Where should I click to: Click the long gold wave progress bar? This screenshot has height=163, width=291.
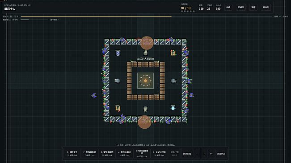[146, 16]
